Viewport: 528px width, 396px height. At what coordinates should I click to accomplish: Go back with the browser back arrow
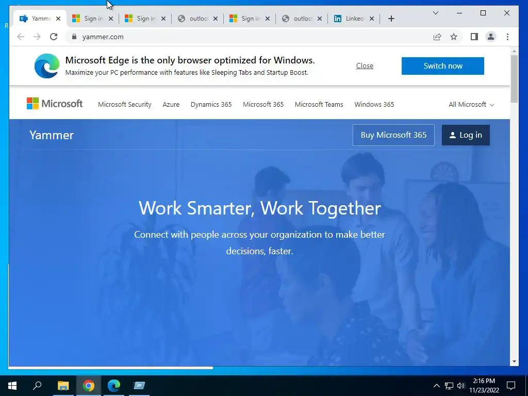(21, 37)
